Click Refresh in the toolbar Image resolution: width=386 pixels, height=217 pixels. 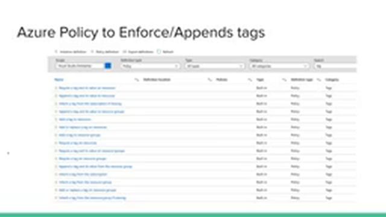click(168, 52)
